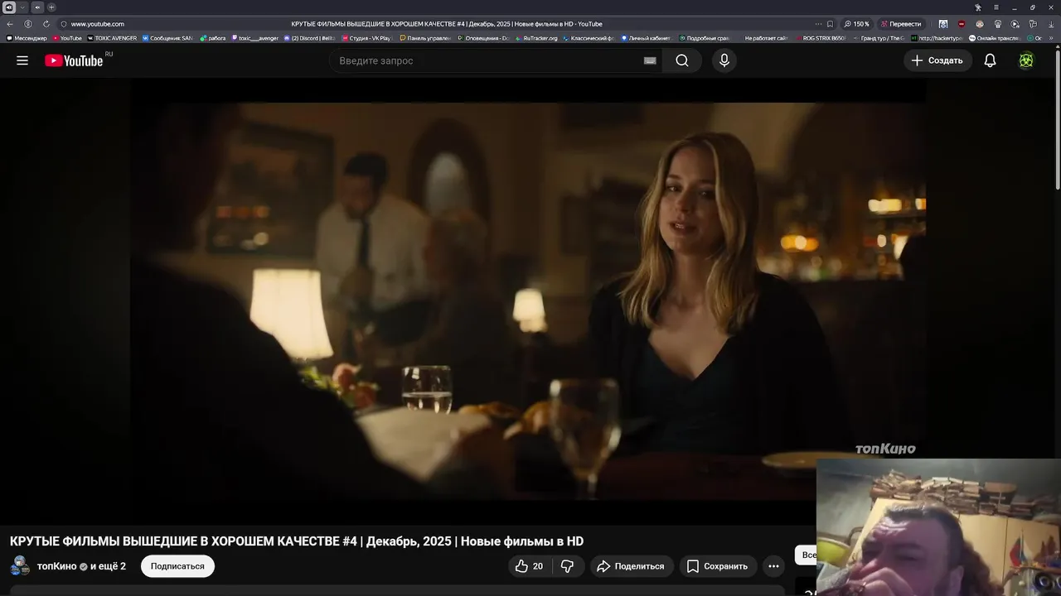Open the топКино channel name link
This screenshot has height=596, width=1061.
click(56, 566)
